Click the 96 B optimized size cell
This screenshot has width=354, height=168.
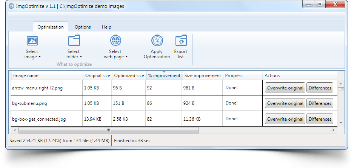[129, 88]
